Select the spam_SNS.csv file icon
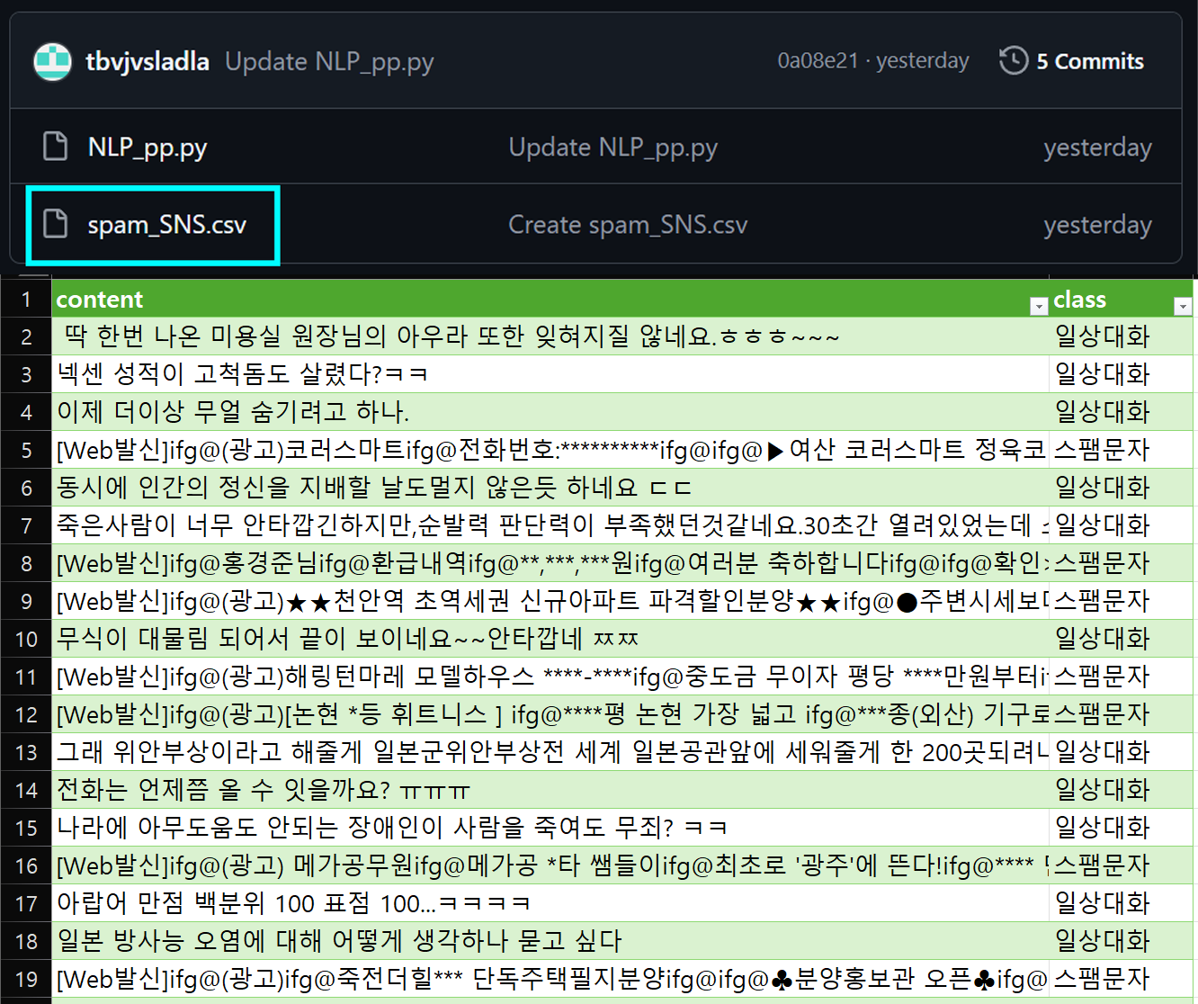 [x=56, y=224]
